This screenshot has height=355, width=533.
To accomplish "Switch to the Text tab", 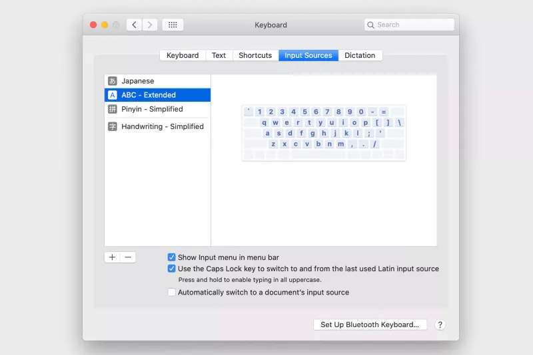I will [x=219, y=55].
